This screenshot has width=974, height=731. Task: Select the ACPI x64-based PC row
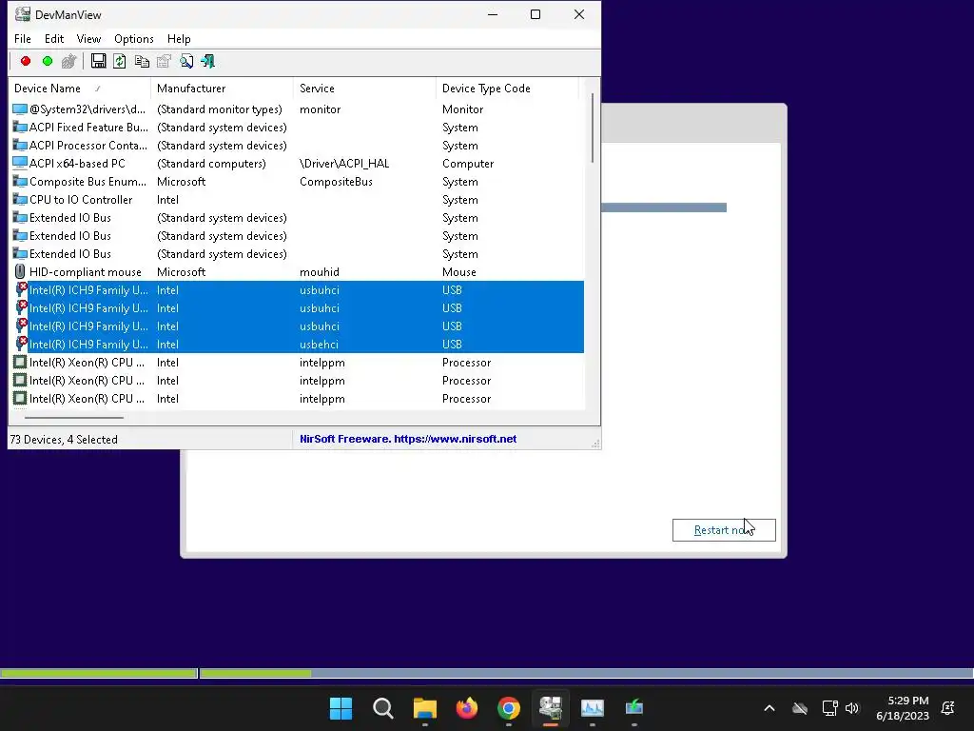click(x=297, y=164)
